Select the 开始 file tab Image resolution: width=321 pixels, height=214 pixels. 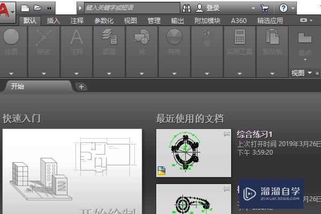[37, 86]
